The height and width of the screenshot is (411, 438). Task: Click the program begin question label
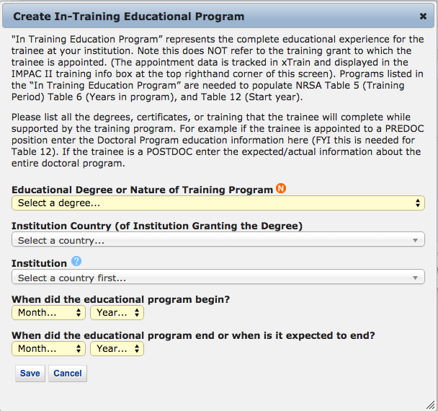pos(126,299)
